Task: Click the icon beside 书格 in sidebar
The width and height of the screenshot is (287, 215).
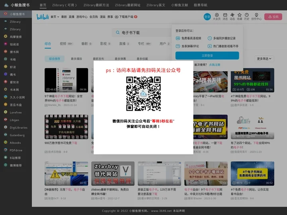Action: (x=6, y=59)
